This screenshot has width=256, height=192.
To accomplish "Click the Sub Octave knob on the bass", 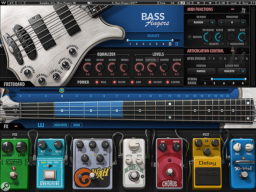I will tap(56, 77).
